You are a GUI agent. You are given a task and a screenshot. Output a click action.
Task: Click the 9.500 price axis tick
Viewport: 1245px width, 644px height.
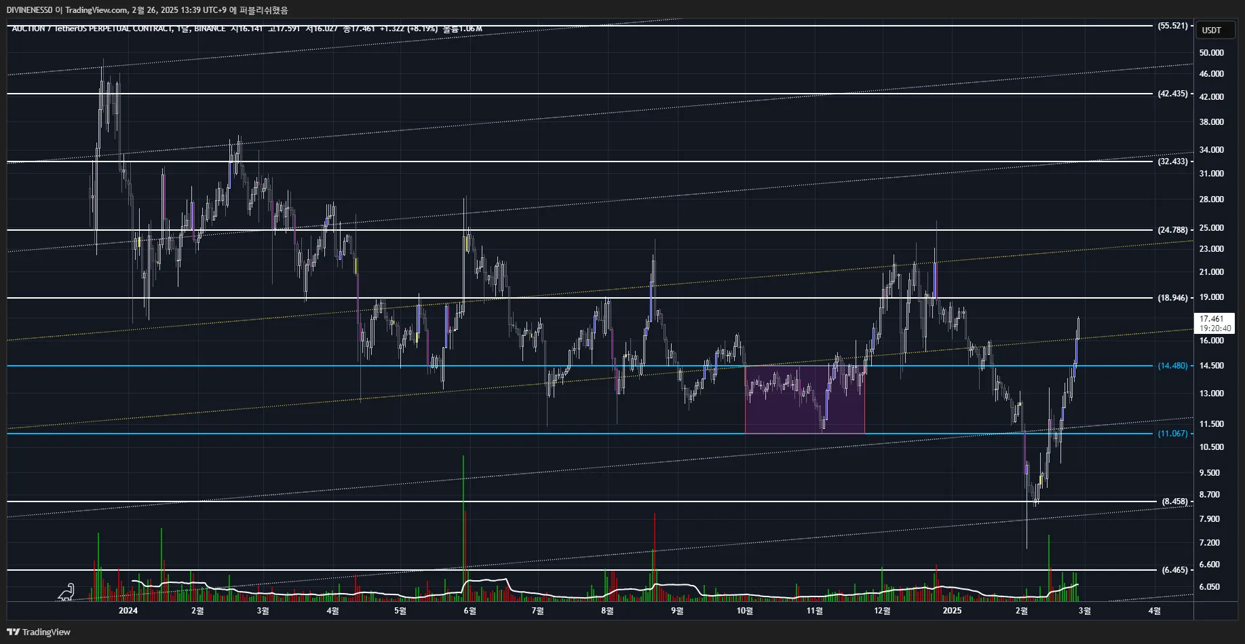pos(1209,473)
